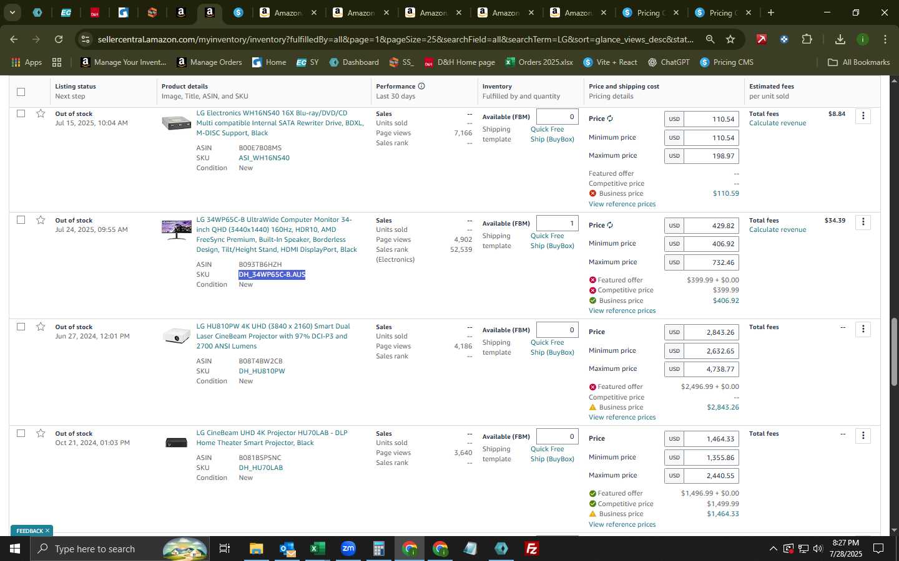The height and width of the screenshot is (561, 899).
Task: Click the ASI_WH16NS40 SKU link
Action: pos(264,158)
